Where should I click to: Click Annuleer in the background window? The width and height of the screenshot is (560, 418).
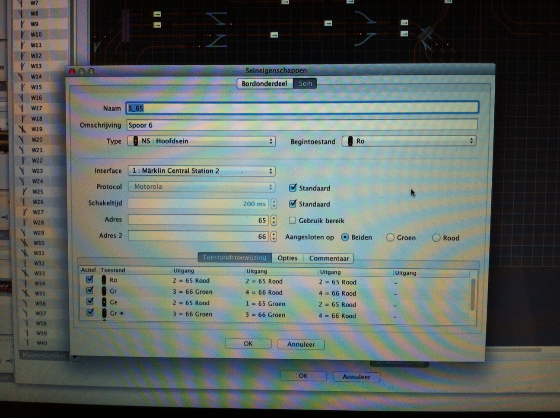tap(356, 377)
